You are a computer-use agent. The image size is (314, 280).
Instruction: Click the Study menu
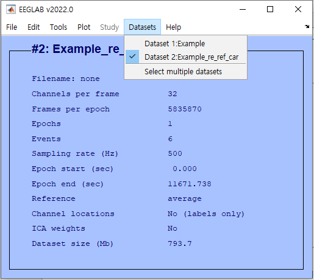coord(109,27)
